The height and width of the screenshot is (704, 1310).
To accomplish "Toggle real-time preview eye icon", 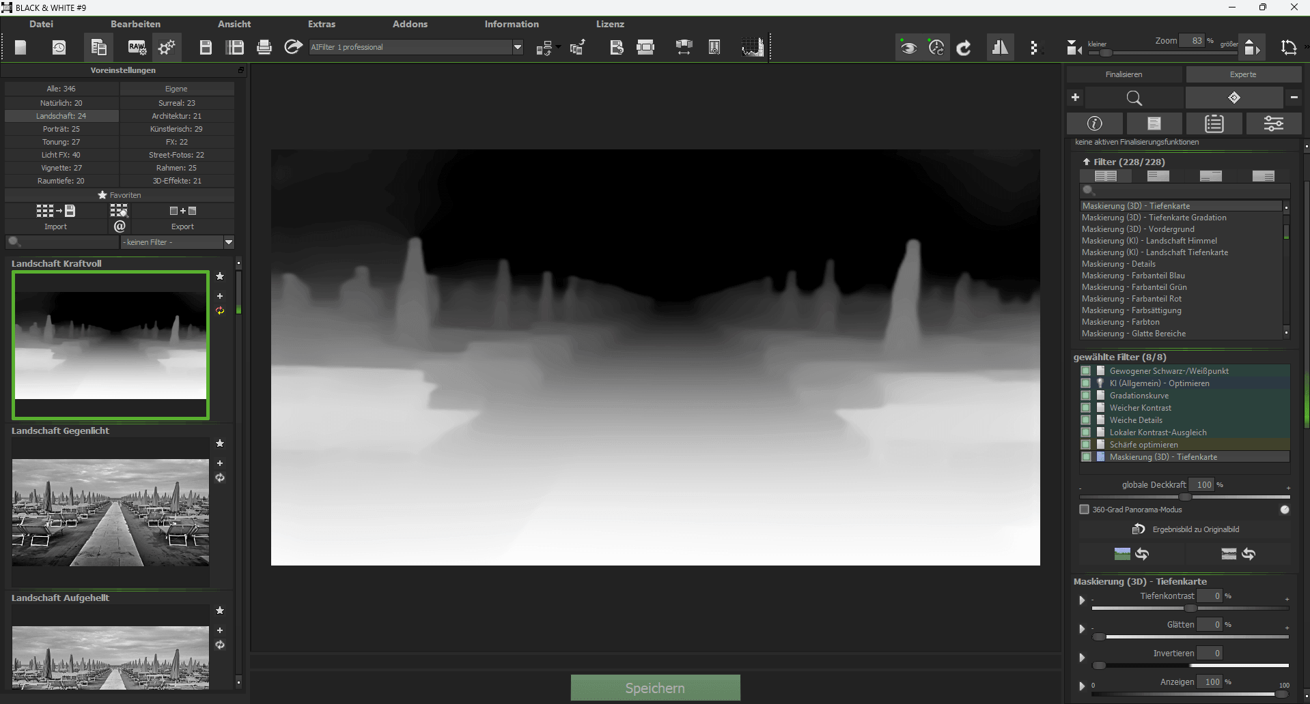I will 908,48.
